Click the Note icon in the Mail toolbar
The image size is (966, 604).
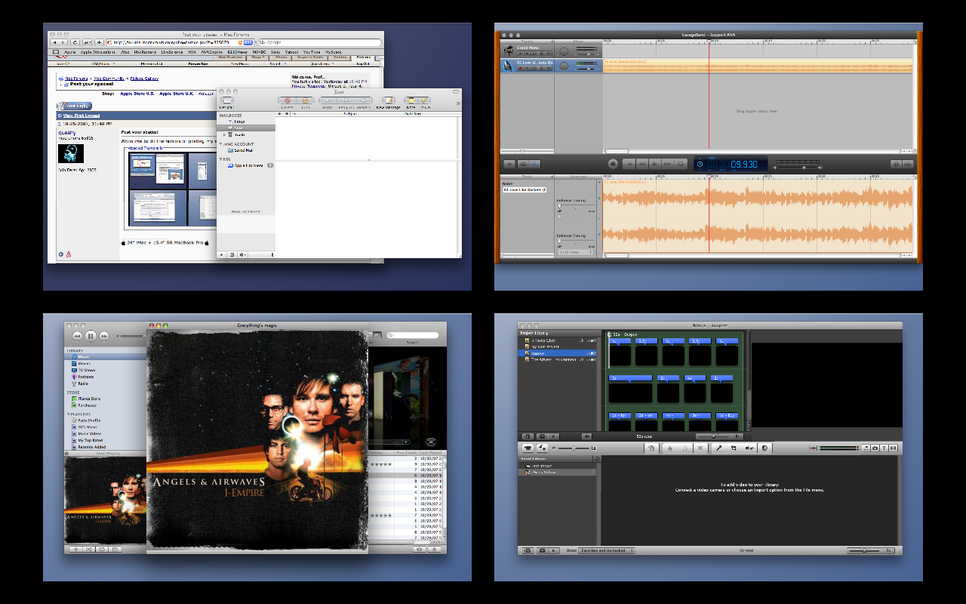coord(411,100)
